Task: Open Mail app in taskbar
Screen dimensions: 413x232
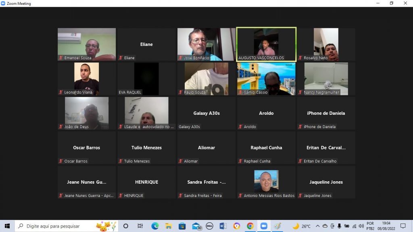Action: (x=196, y=226)
